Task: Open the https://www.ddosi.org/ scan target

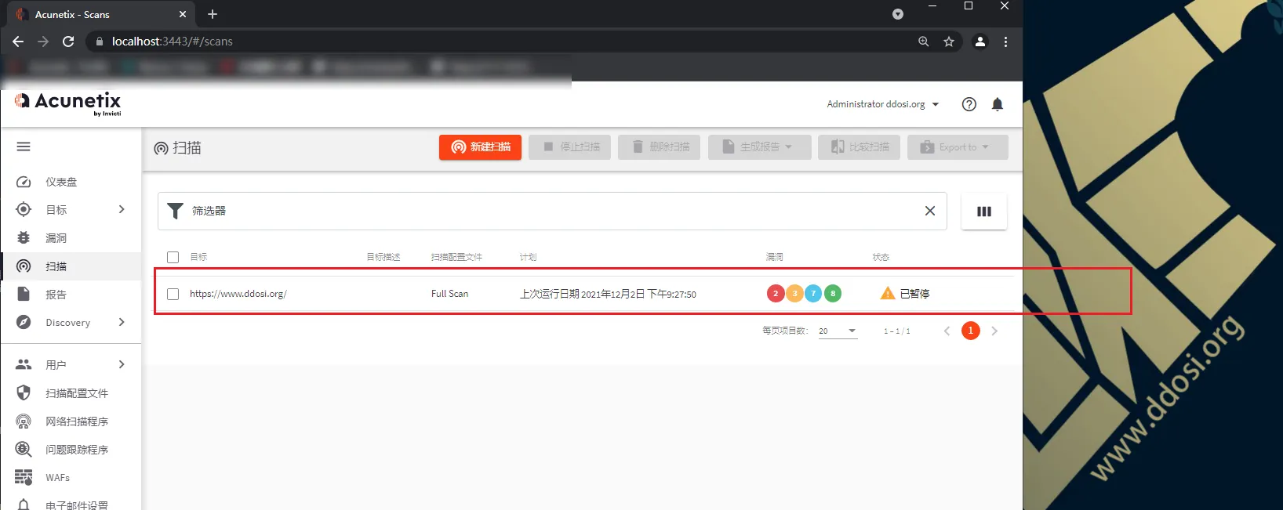Action: coord(238,294)
